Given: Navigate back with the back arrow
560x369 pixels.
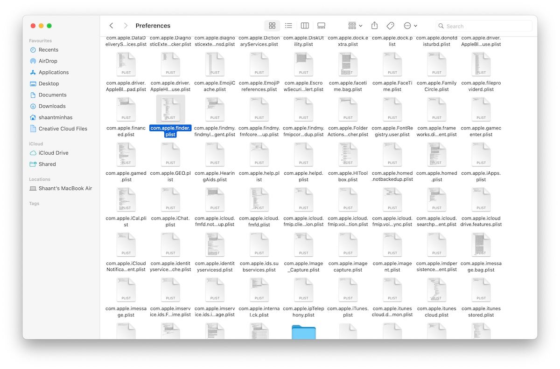Looking at the screenshot, I should pyautogui.click(x=111, y=26).
